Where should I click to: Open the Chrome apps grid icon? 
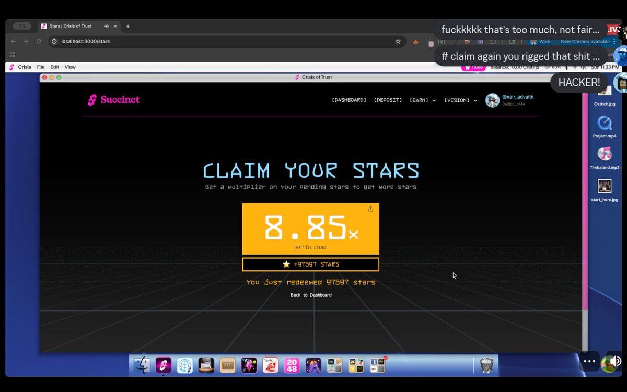pyautogui.click(x=13, y=54)
